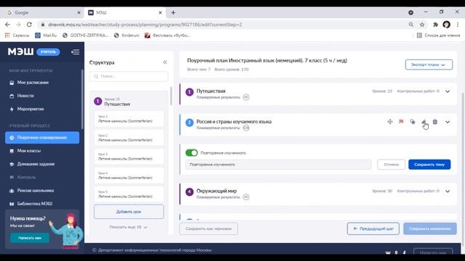Click the Сохранить изменения button
This screenshot has width=465, height=261.
pyautogui.click(x=429, y=229)
